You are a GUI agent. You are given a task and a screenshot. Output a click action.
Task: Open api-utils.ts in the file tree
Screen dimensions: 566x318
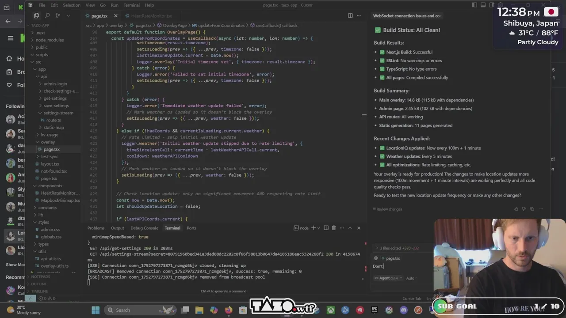pos(50,258)
